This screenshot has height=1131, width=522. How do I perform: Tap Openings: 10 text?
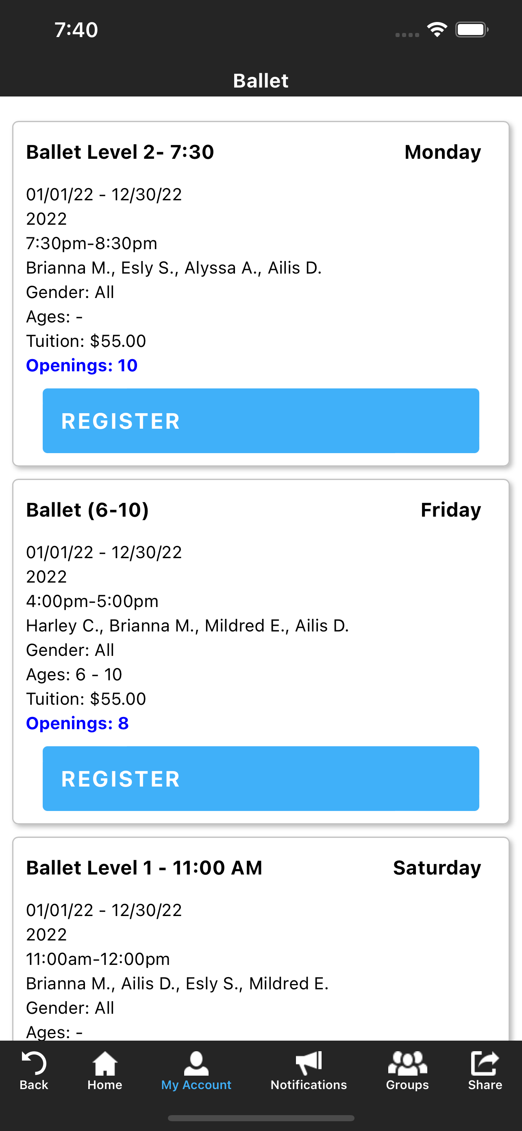[82, 365]
